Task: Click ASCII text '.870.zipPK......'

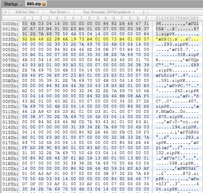Action: coord(177,117)
